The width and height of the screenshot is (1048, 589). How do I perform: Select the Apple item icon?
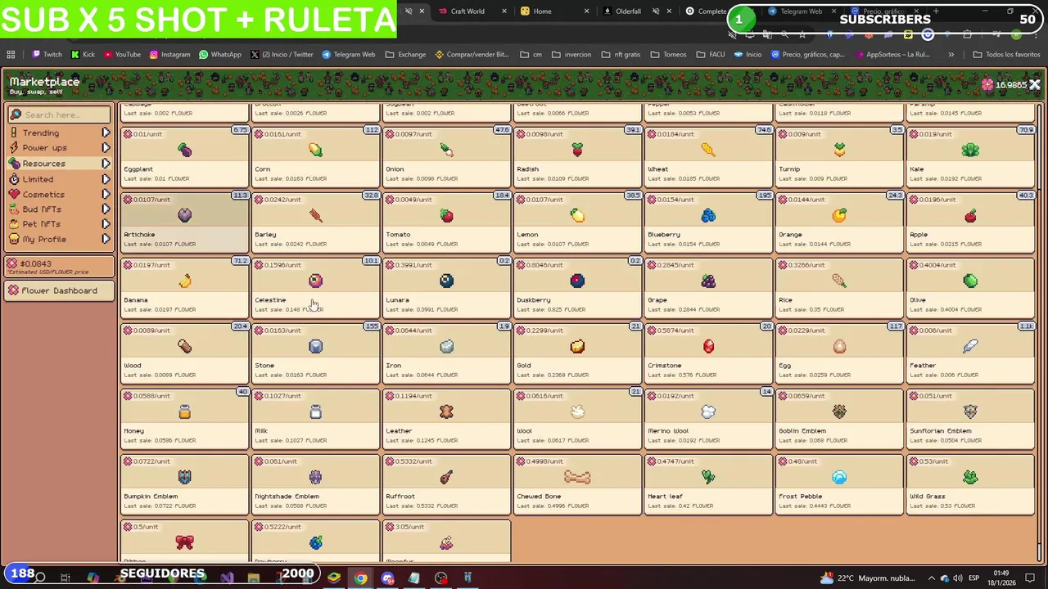[x=970, y=215]
